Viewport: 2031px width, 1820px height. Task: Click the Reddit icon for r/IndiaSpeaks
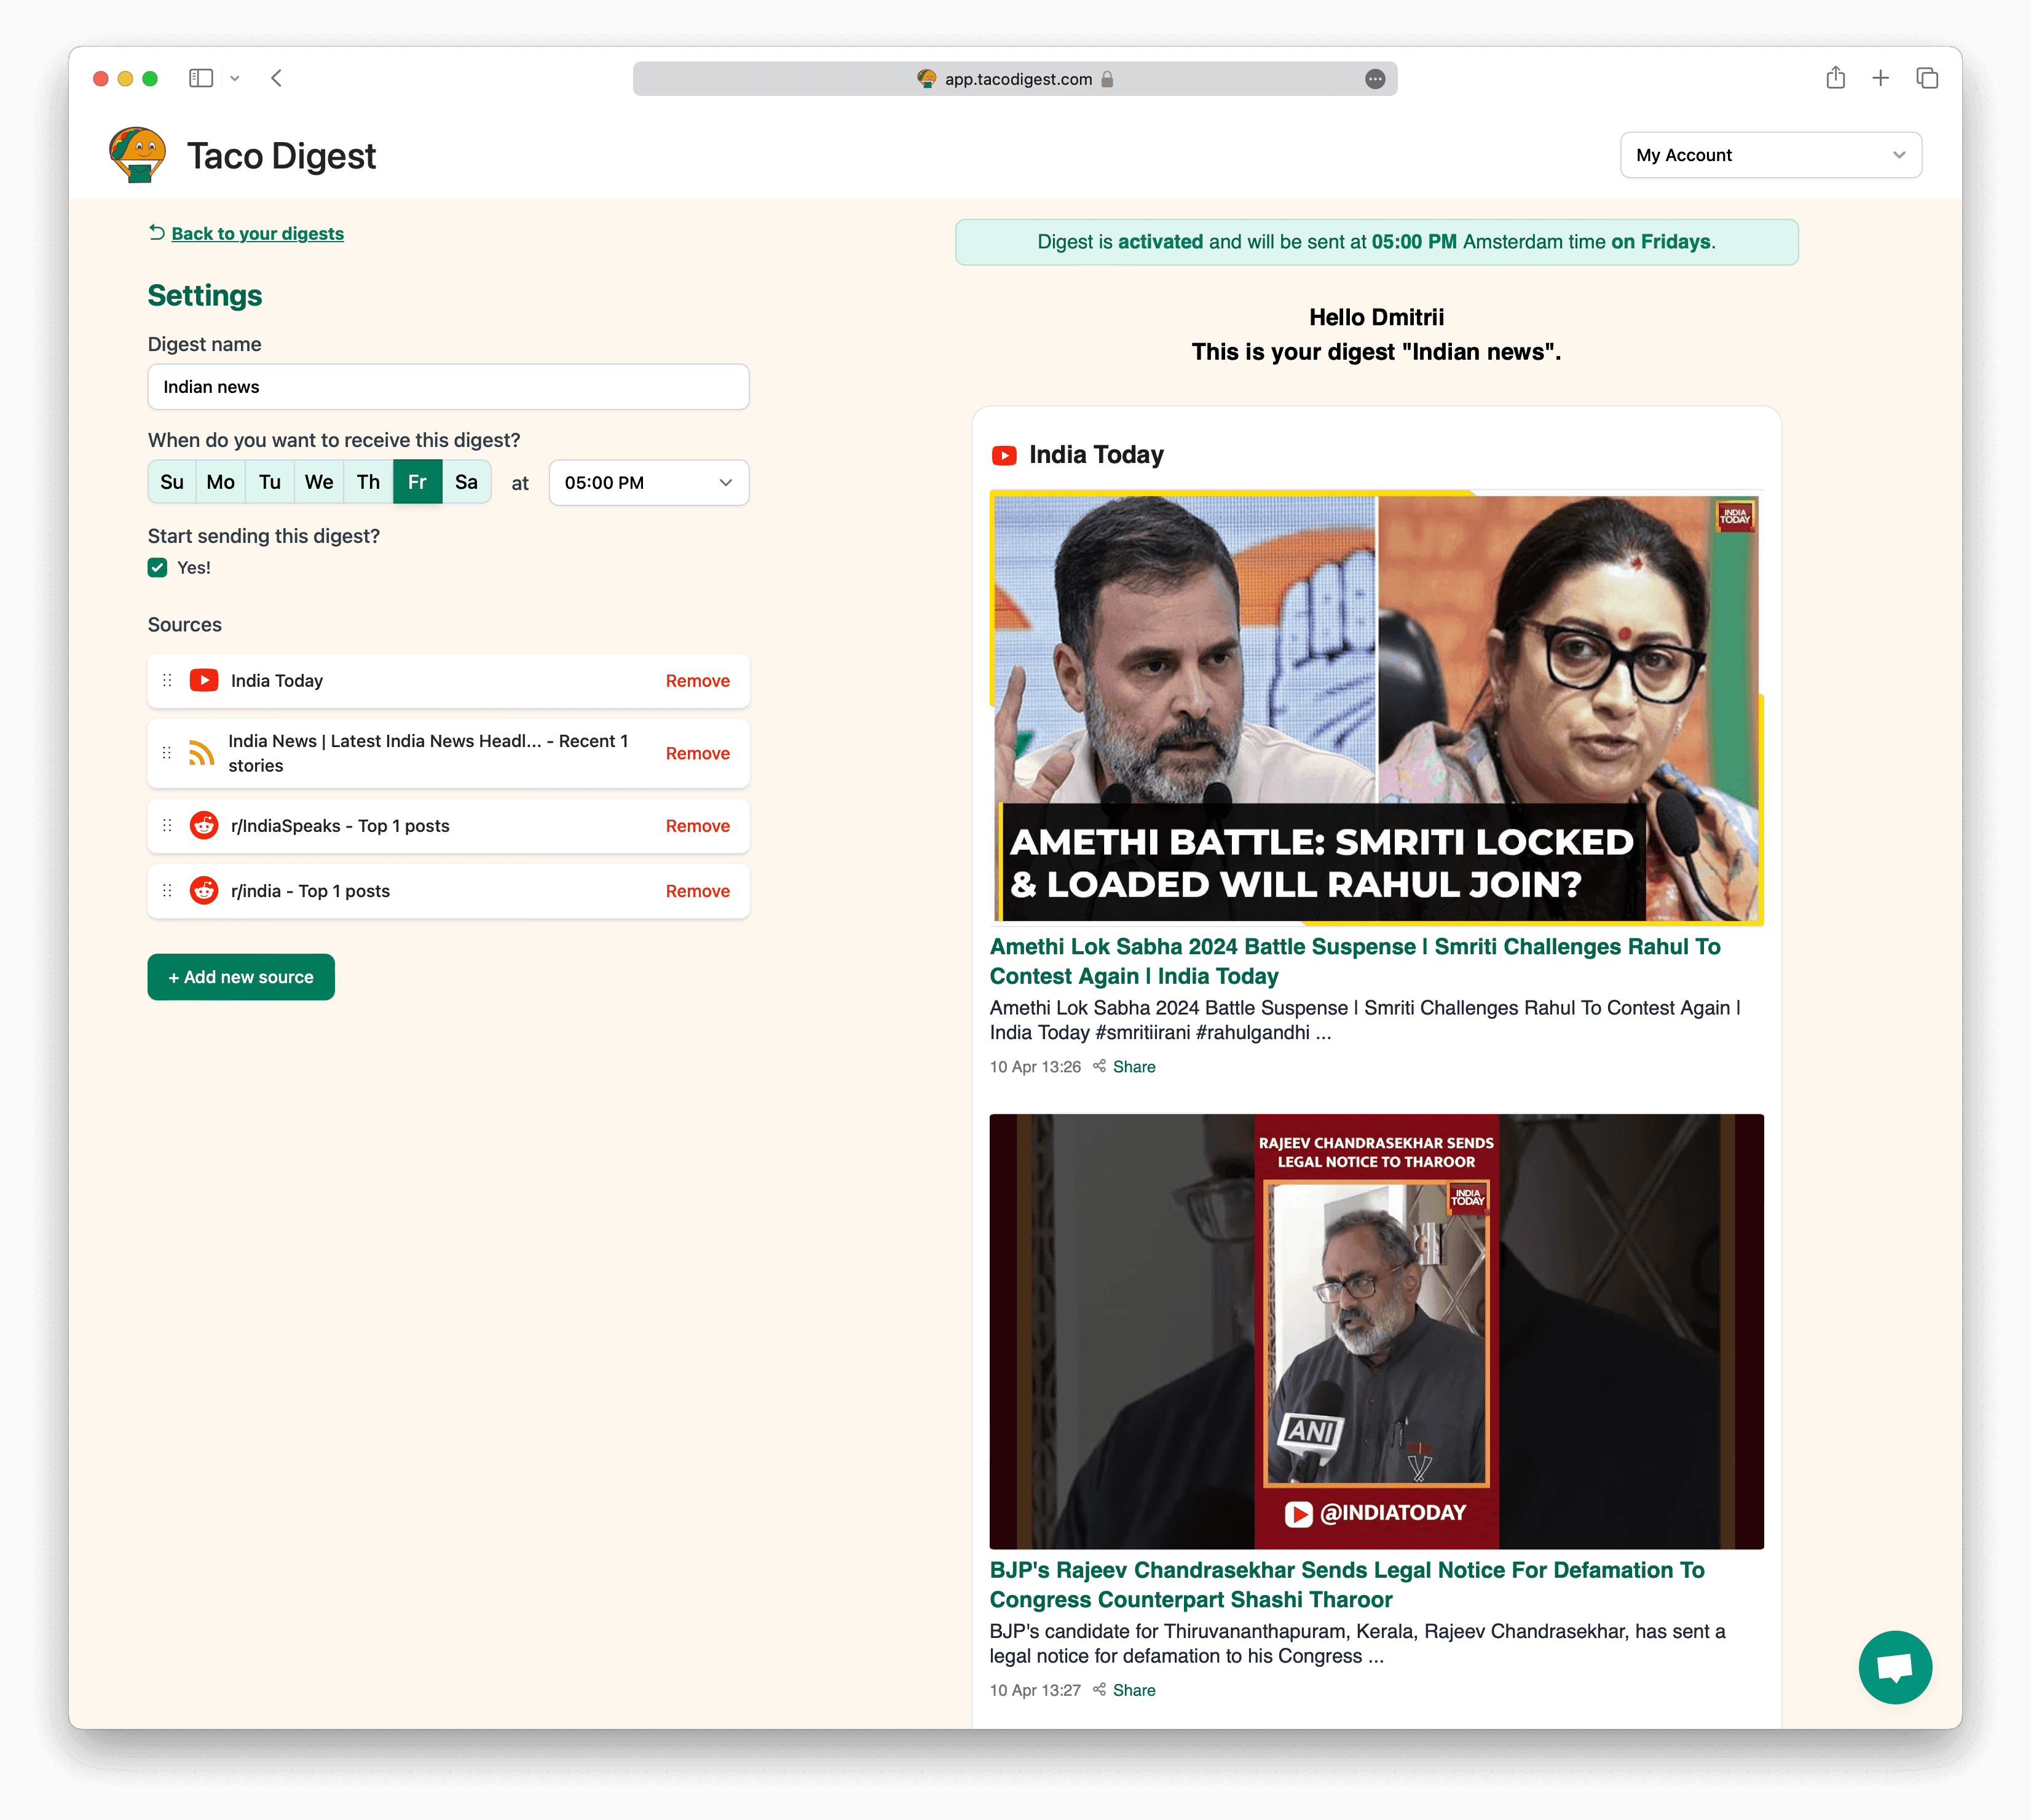coord(204,826)
